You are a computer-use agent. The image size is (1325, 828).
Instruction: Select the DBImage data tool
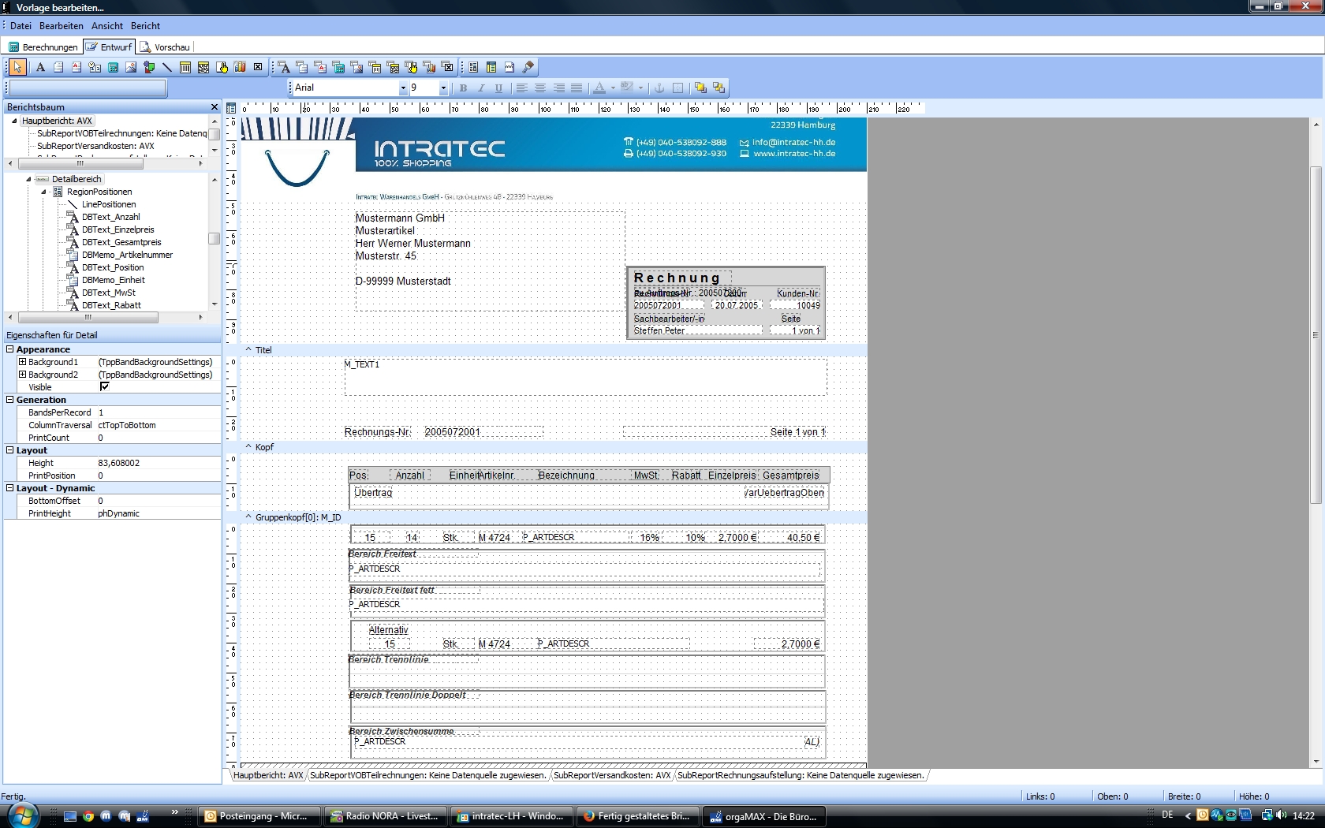356,67
